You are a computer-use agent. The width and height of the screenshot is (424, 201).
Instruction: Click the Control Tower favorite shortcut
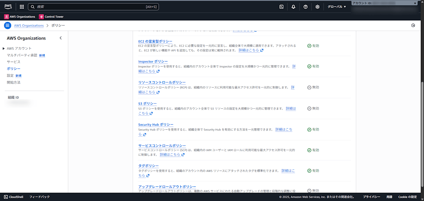(51, 17)
